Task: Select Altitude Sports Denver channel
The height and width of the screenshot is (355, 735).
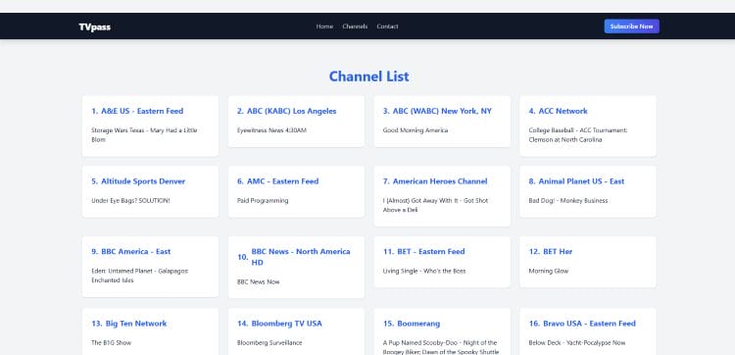Action: click(x=143, y=181)
